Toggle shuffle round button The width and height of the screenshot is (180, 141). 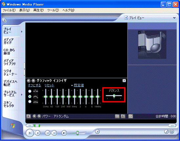pyautogui.click(x=97, y=131)
